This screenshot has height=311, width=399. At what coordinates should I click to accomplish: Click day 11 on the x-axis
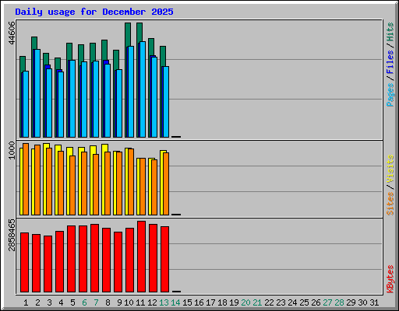(140, 302)
